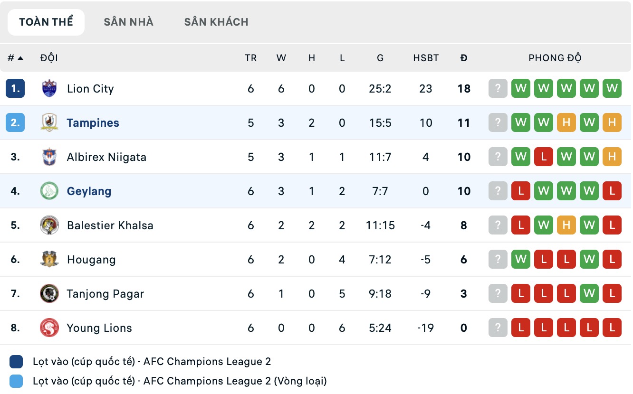Open the Tampines team link
This screenshot has height=394, width=633.
(93, 123)
